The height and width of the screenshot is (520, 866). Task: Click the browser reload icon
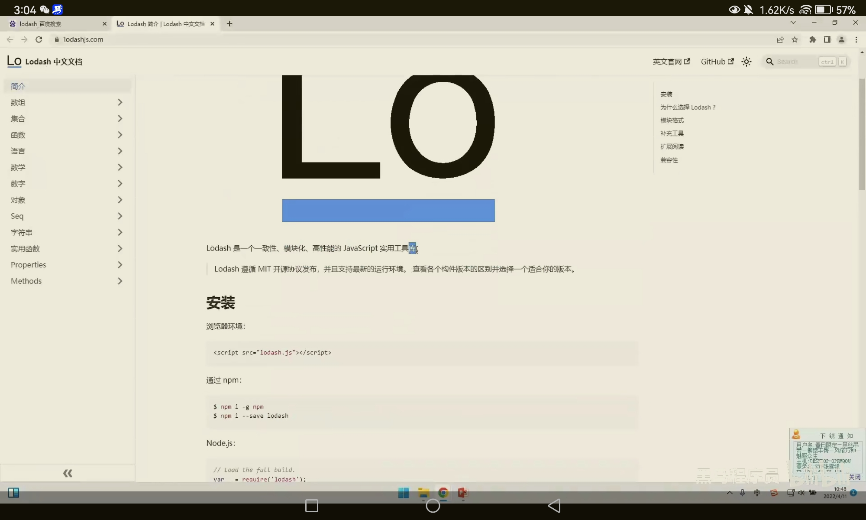[x=39, y=39]
